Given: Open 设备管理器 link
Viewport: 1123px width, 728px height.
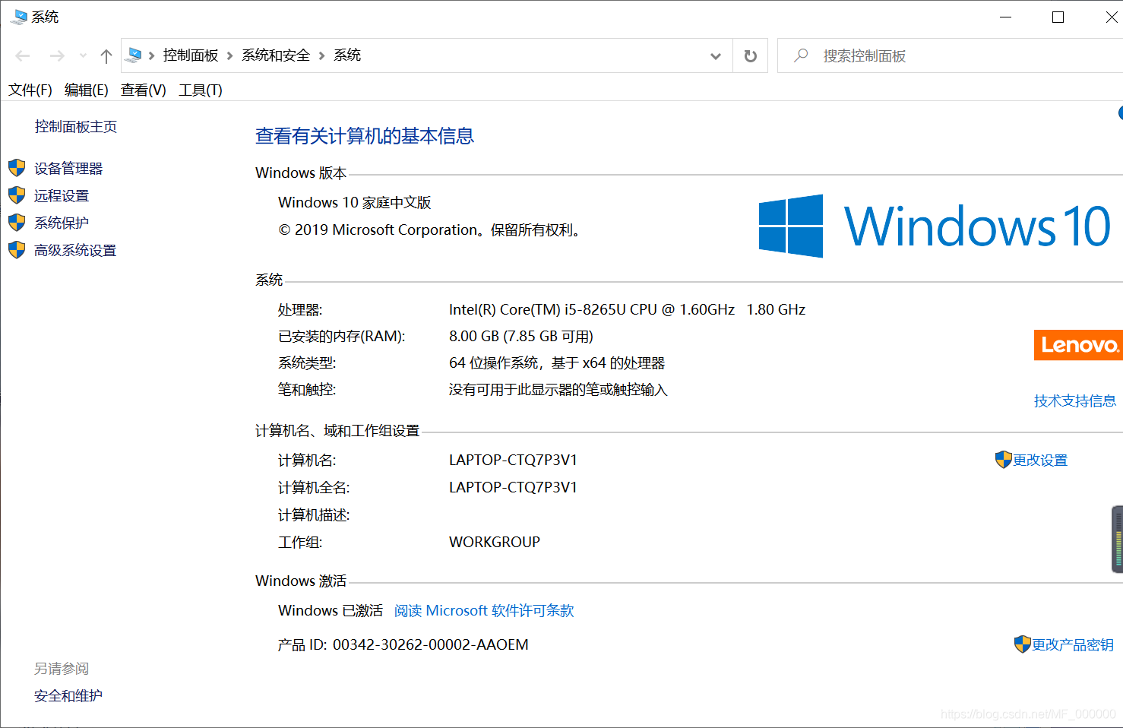Looking at the screenshot, I should coord(68,168).
